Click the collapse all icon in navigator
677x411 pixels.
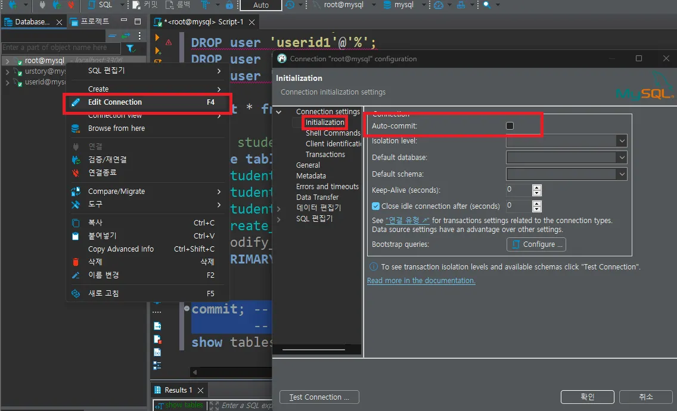pyautogui.click(x=112, y=36)
